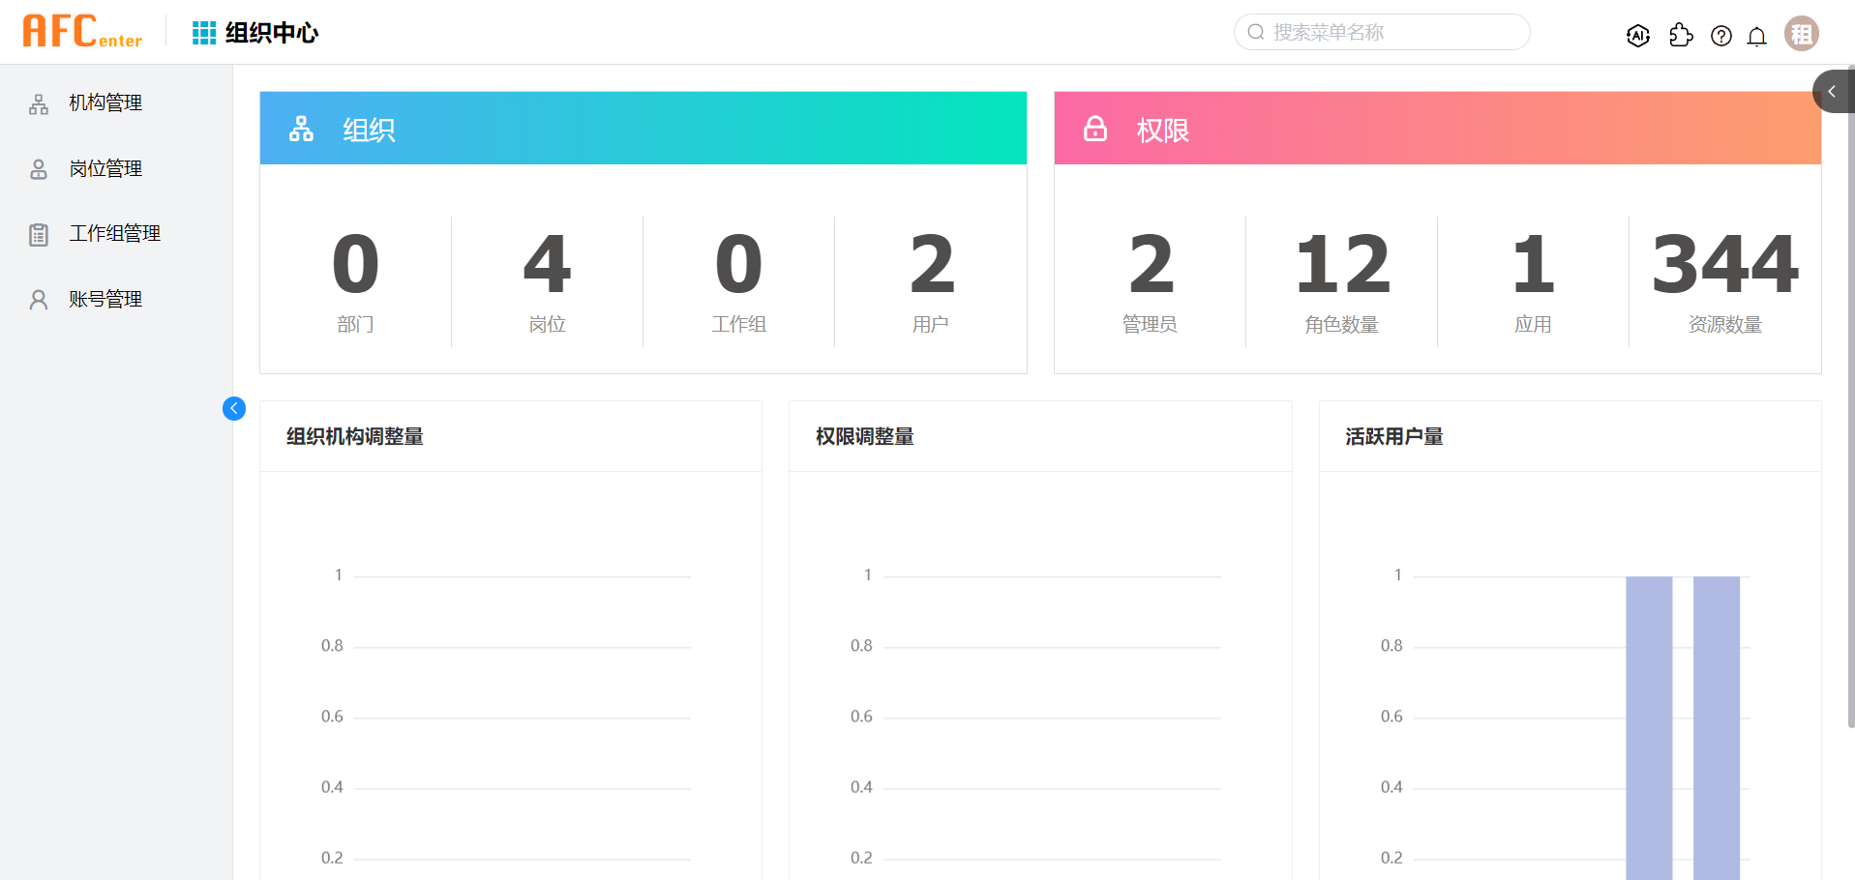Select the 工作组管理 clipboard icon

tap(39, 233)
